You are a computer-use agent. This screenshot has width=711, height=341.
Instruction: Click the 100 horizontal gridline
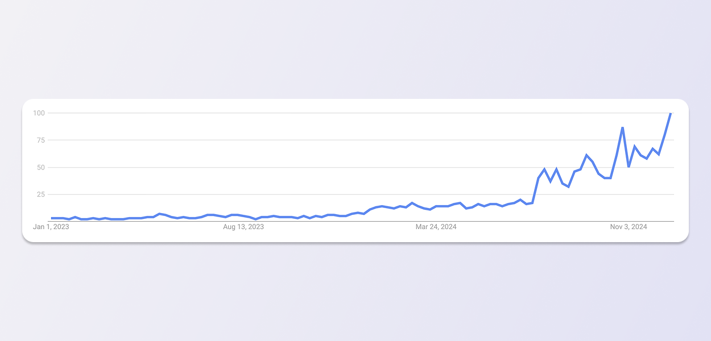click(x=341, y=113)
